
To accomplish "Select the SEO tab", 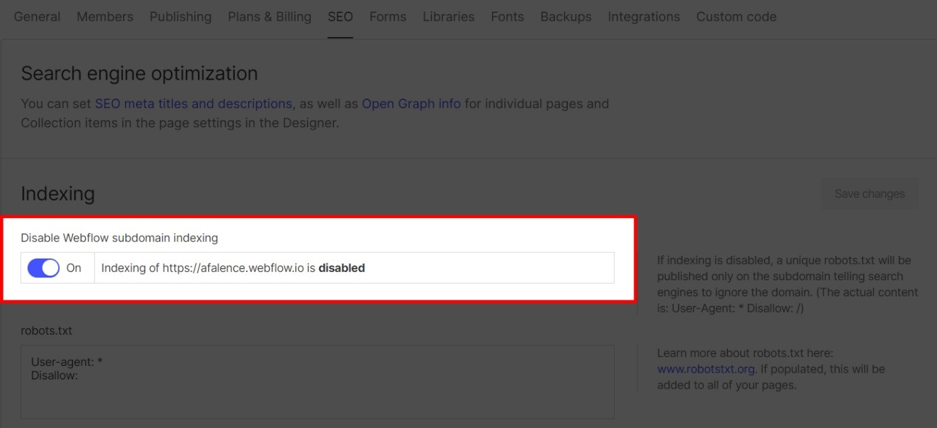I will [340, 16].
